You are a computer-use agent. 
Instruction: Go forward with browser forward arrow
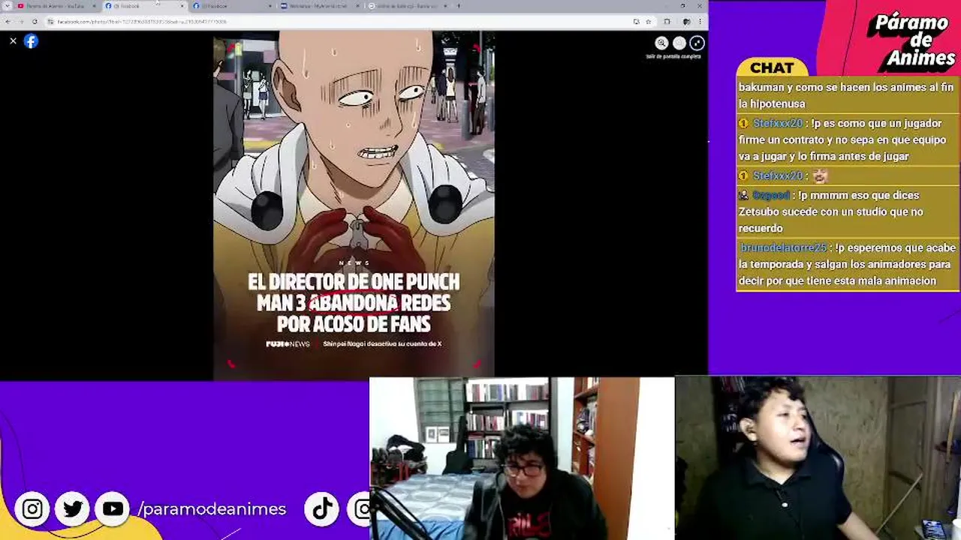pyautogui.click(x=21, y=22)
